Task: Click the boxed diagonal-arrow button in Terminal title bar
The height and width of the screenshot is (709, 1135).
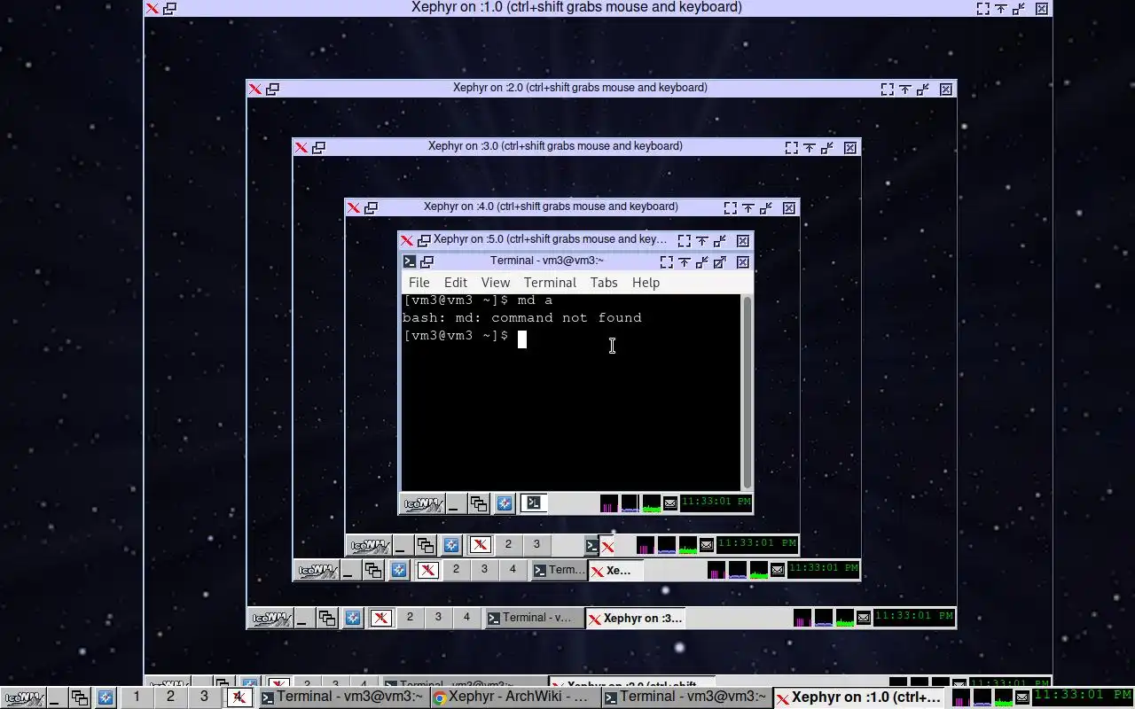Action: coord(720,261)
